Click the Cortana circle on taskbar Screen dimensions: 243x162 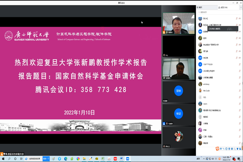(15, 159)
